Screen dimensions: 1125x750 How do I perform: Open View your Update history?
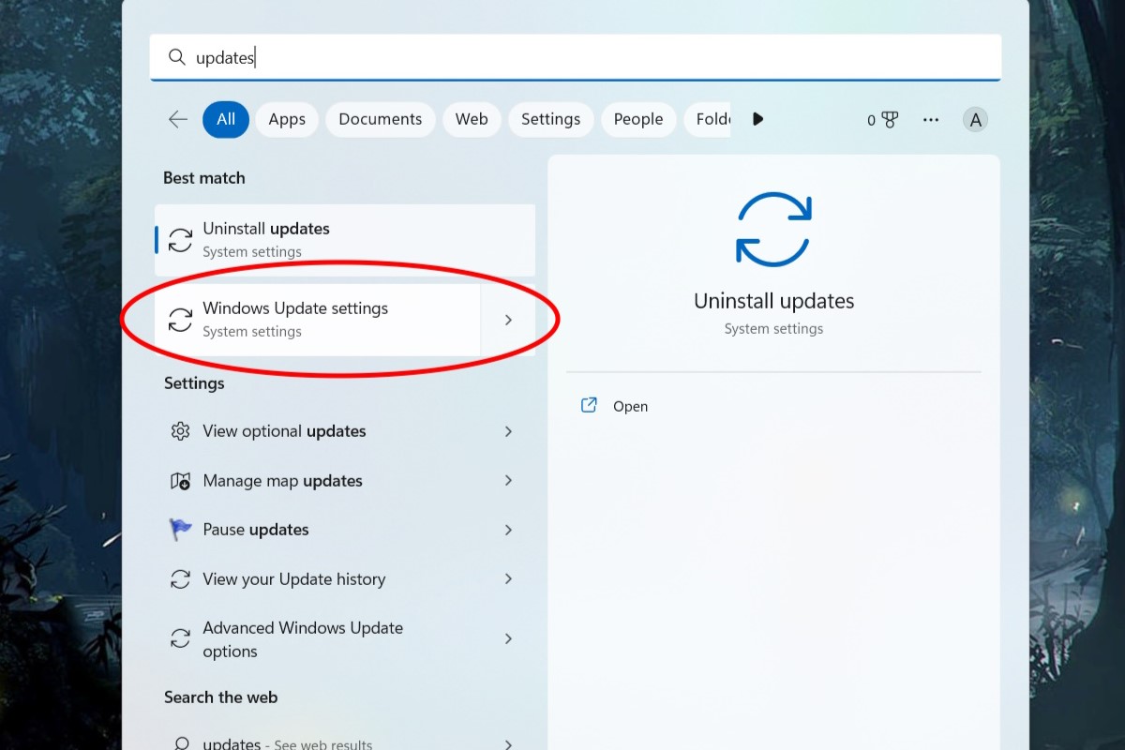pyautogui.click(x=345, y=579)
